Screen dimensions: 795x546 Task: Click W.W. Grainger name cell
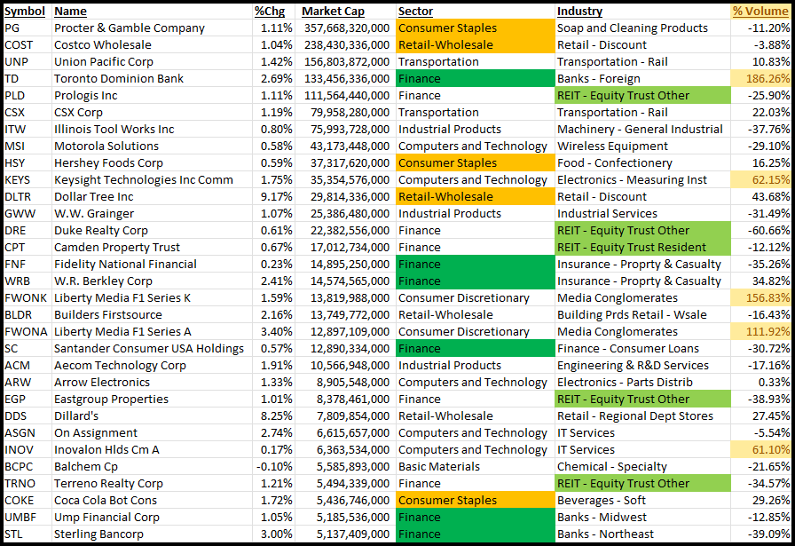tap(152, 213)
